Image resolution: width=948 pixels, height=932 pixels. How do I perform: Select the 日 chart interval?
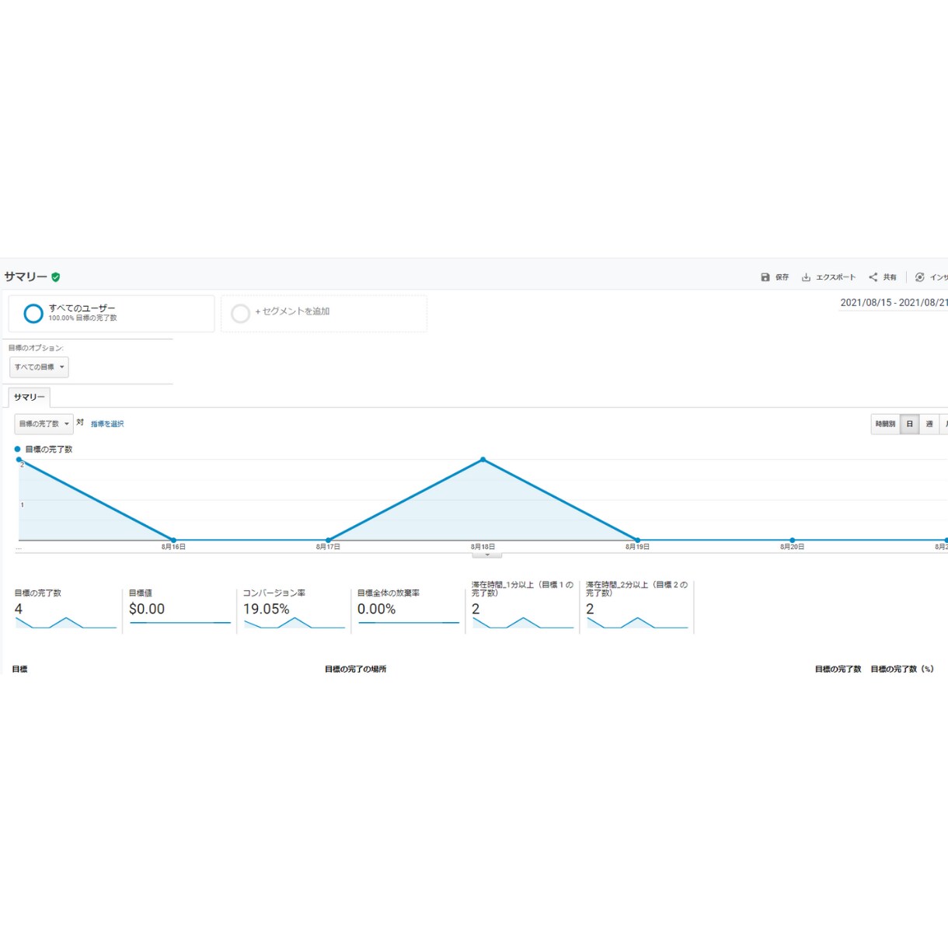tap(910, 424)
